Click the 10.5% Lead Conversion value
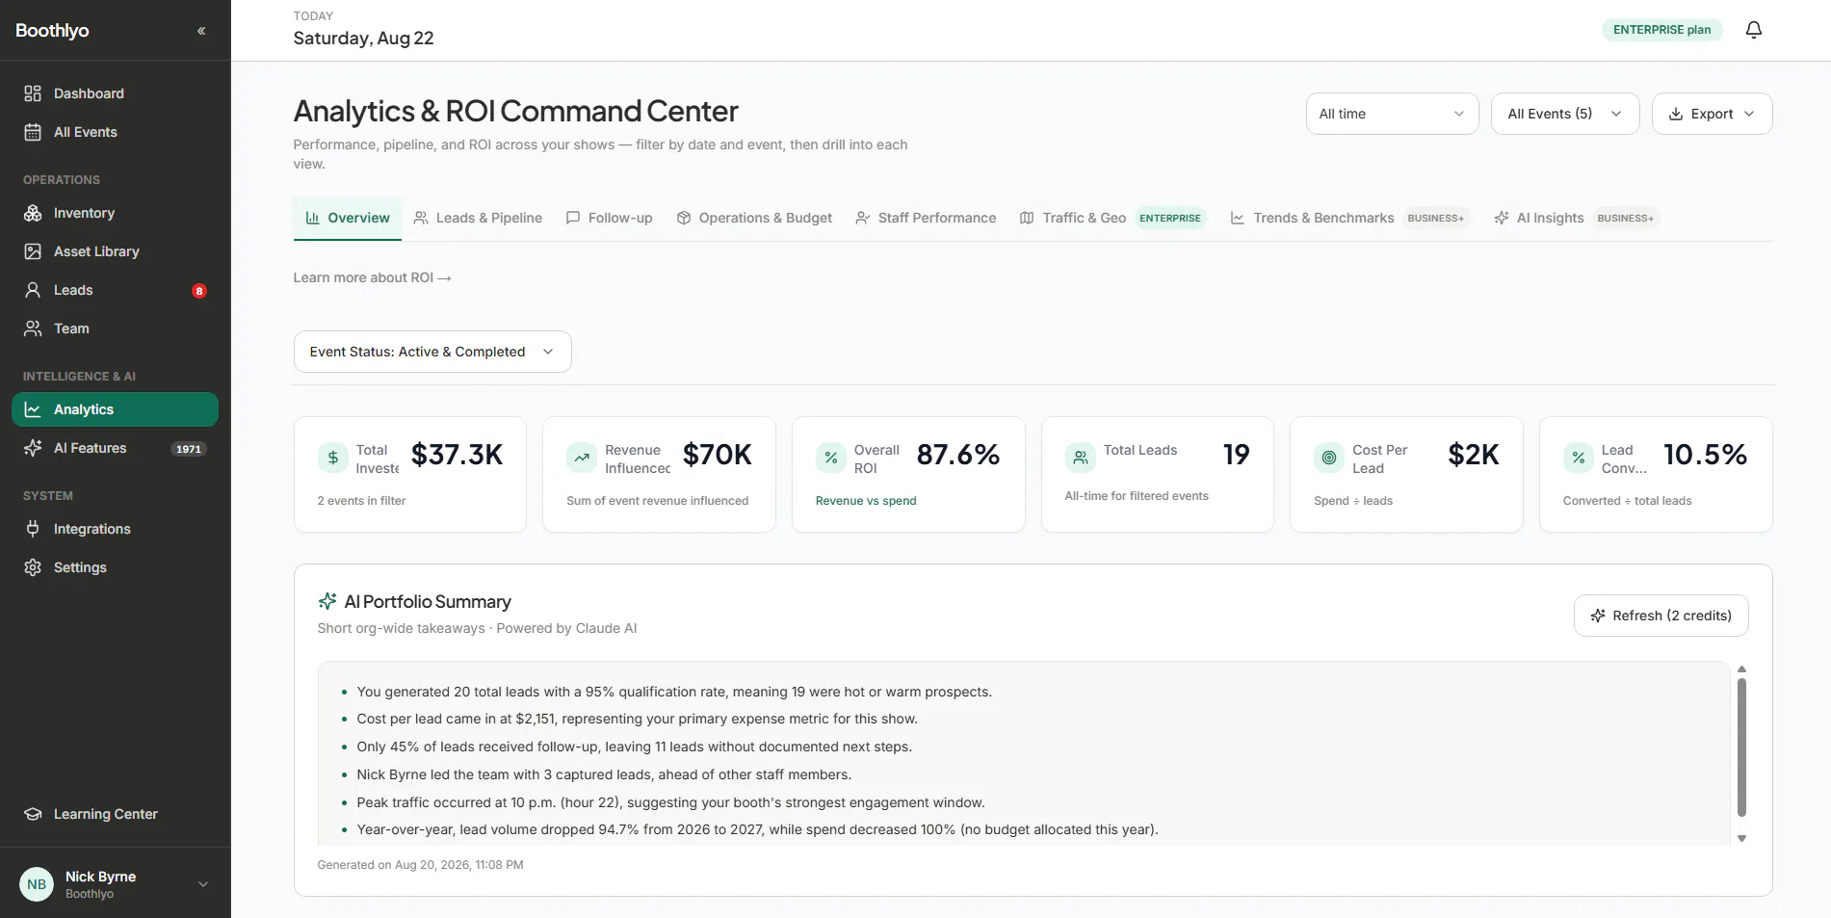The height and width of the screenshot is (918, 1831). (1705, 455)
